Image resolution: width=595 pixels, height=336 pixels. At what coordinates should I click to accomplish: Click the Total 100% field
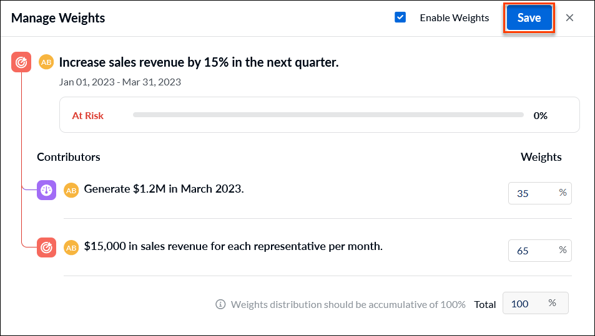point(536,303)
